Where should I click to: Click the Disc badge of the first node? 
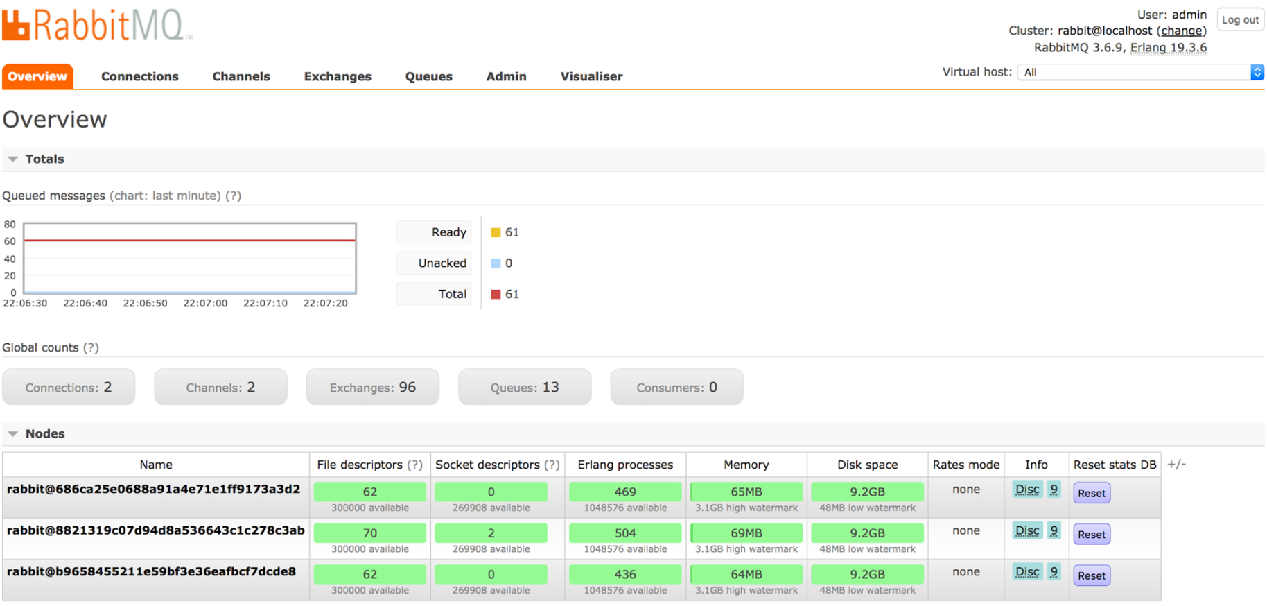pos(1026,490)
